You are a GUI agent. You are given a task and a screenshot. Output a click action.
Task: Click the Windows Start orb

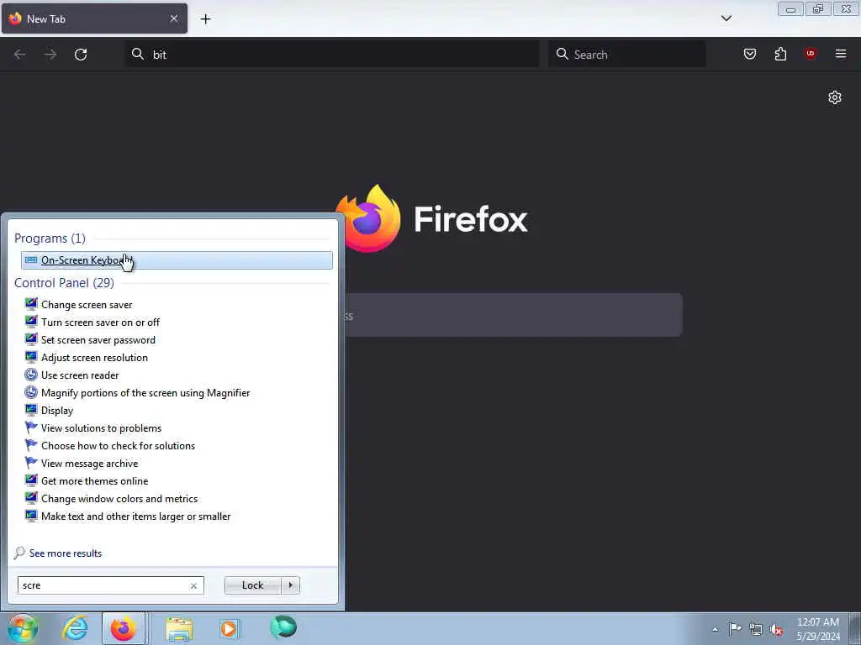(x=23, y=628)
